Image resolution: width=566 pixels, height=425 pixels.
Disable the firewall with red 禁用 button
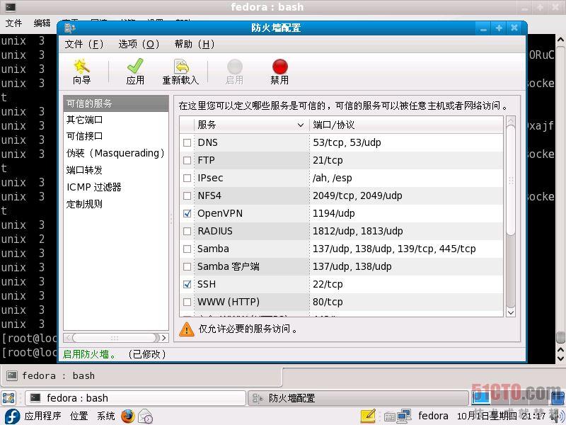279,72
